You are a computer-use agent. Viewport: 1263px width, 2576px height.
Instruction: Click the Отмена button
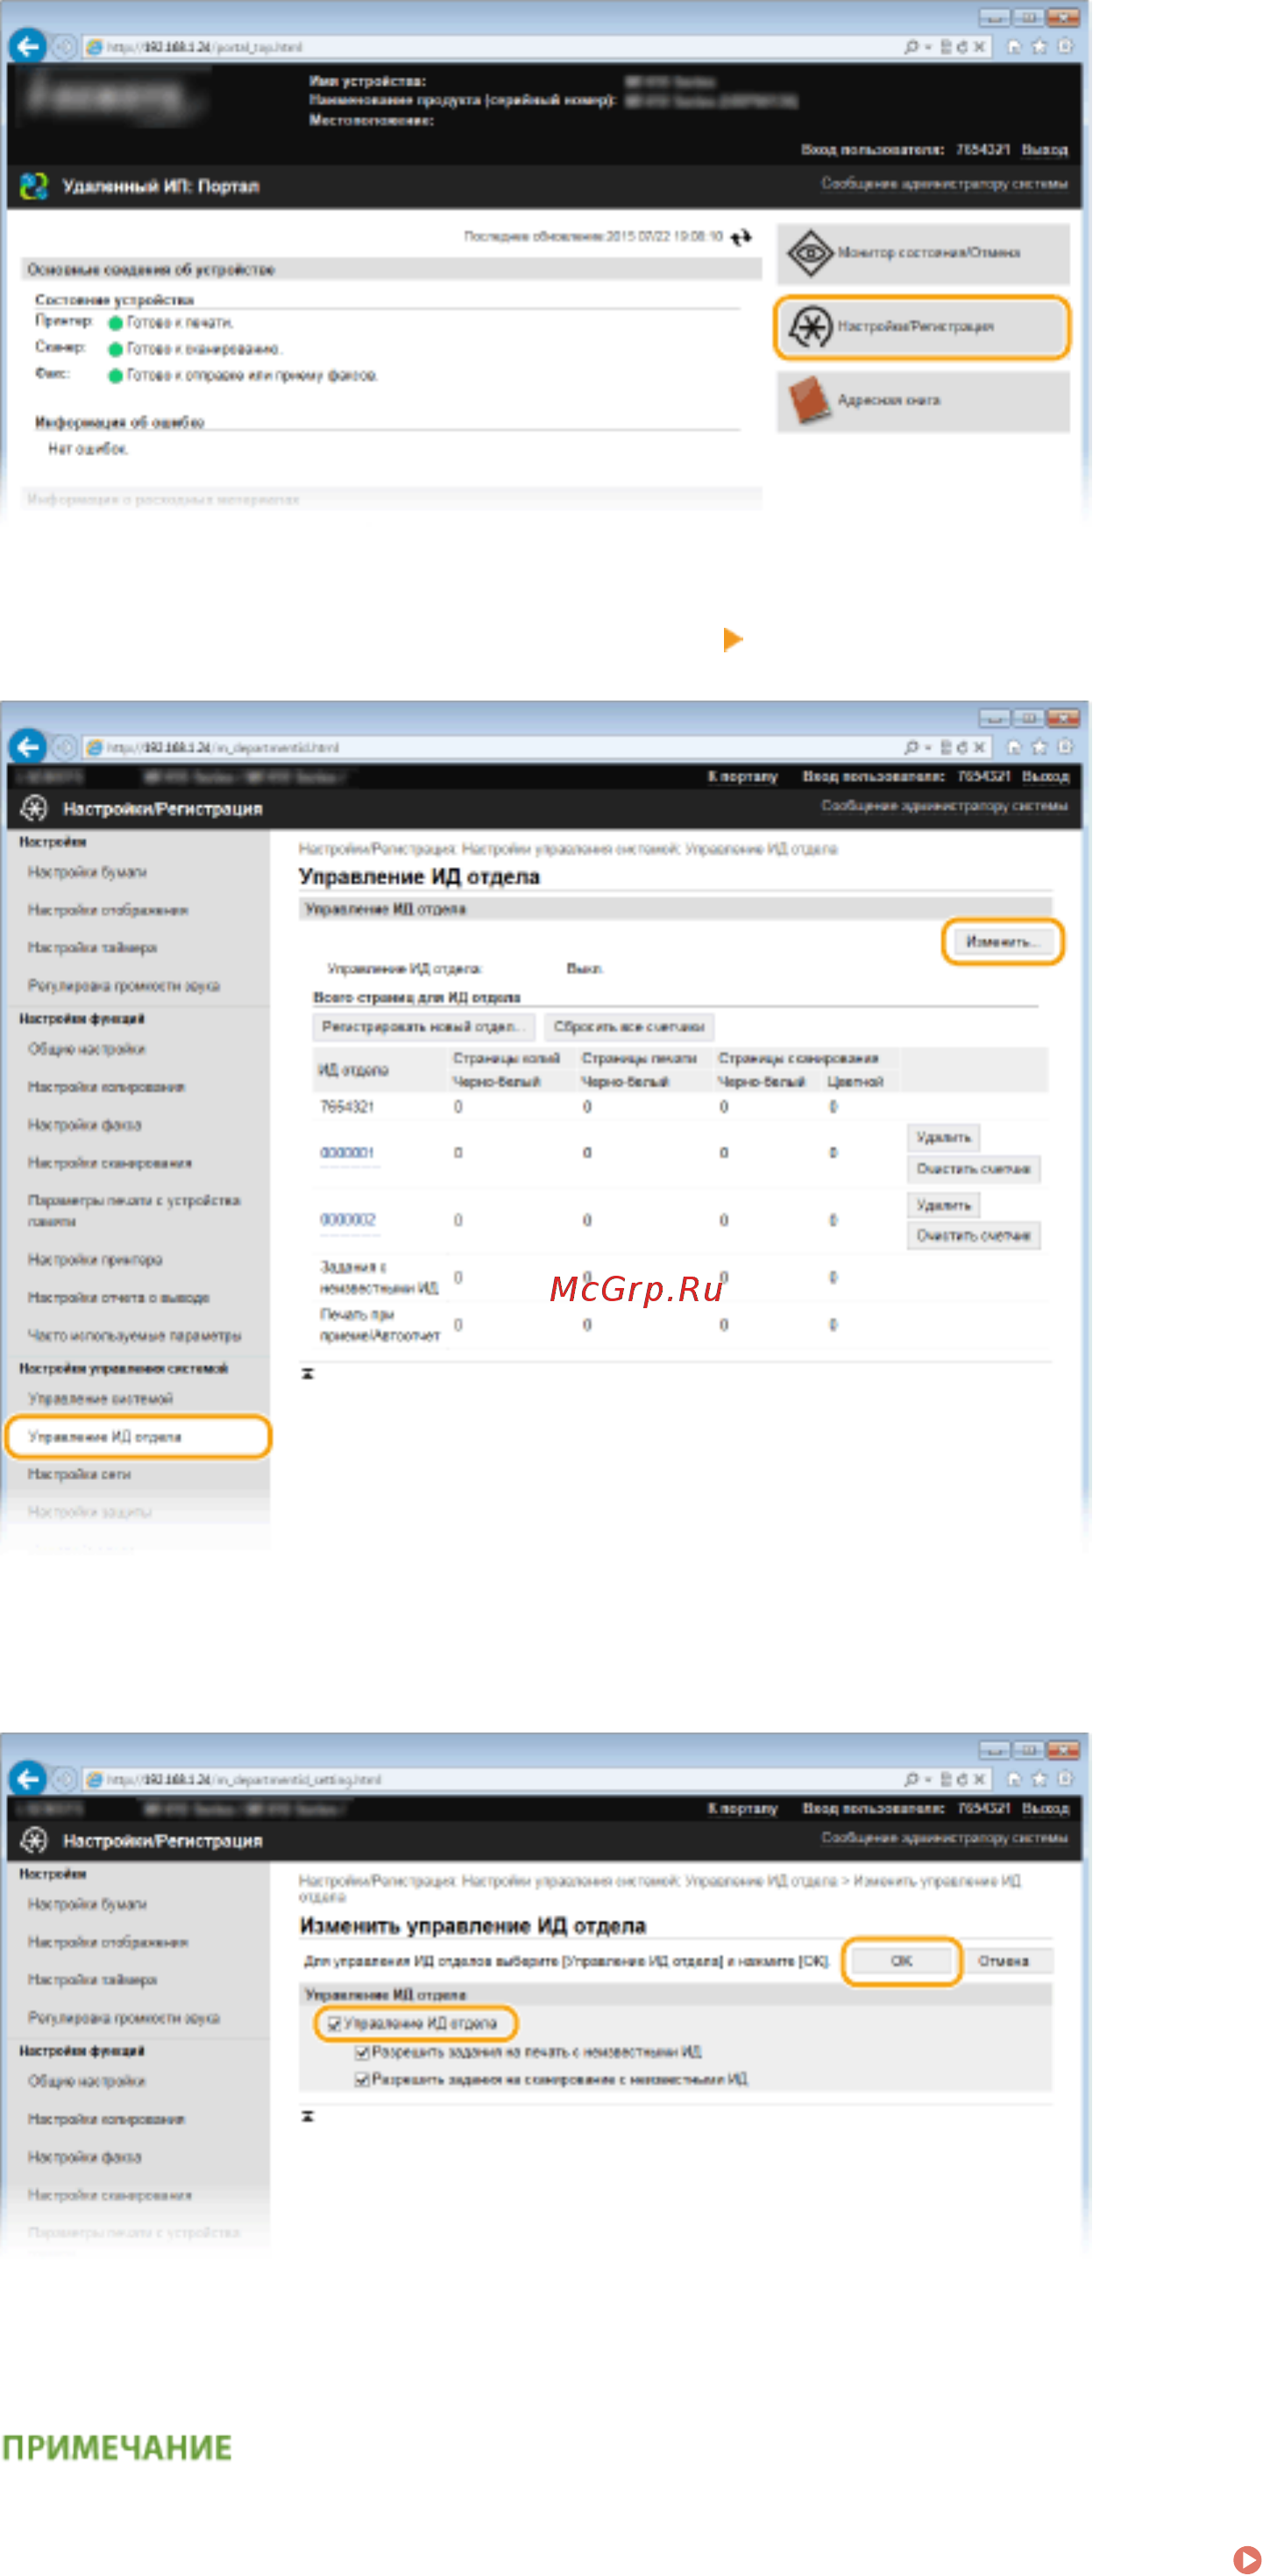(1003, 1961)
